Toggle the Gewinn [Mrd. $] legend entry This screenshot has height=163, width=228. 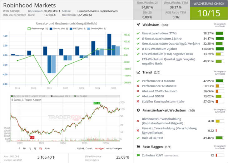pos(96,29)
